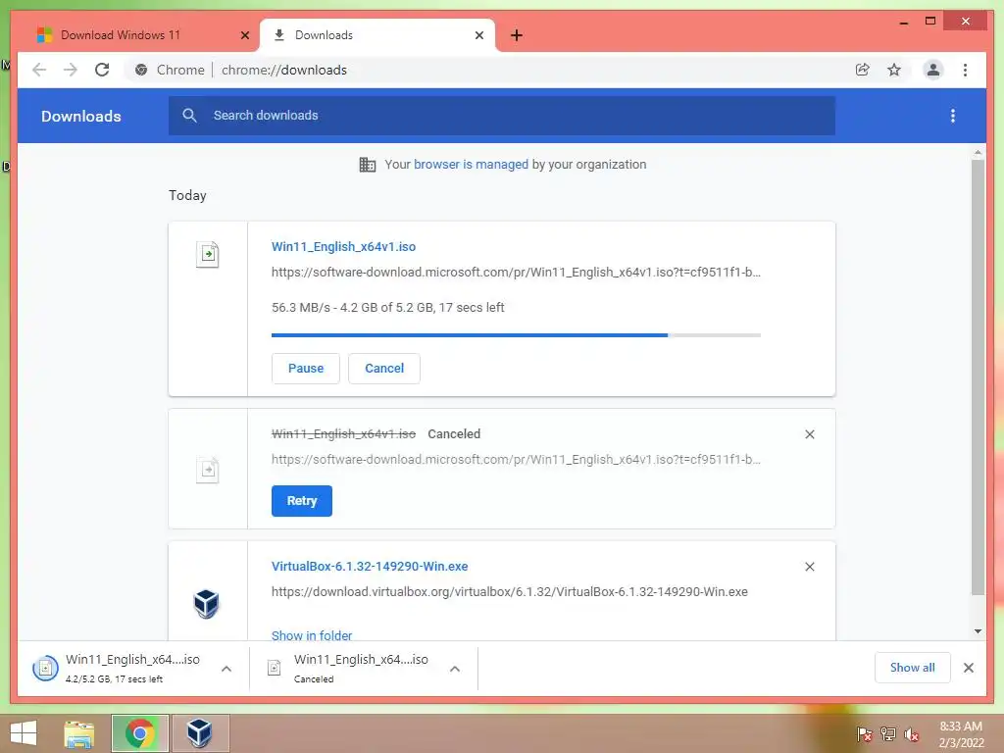This screenshot has height=753, width=1004.
Task: Bookmark this page with the star icon
Action: (894, 70)
